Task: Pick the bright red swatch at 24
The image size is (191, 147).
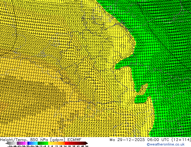Action: 66,143
